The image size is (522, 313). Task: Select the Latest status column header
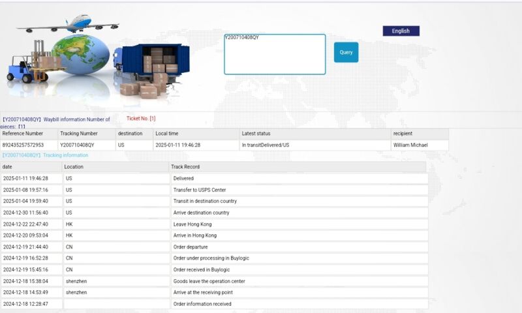tap(315, 134)
